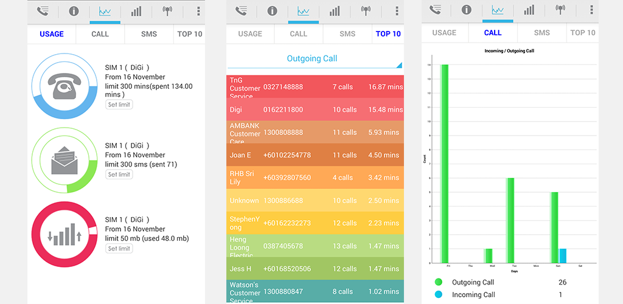Screen dimensions: 623x304
Task: Select line graph icon on call chart screen
Action: 498,10
